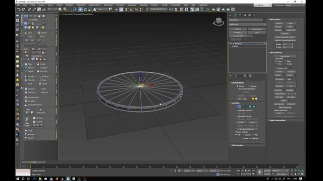Screen dimensions: 323x181
Task: Click the ViewCube in the viewport
Action: 219,22
